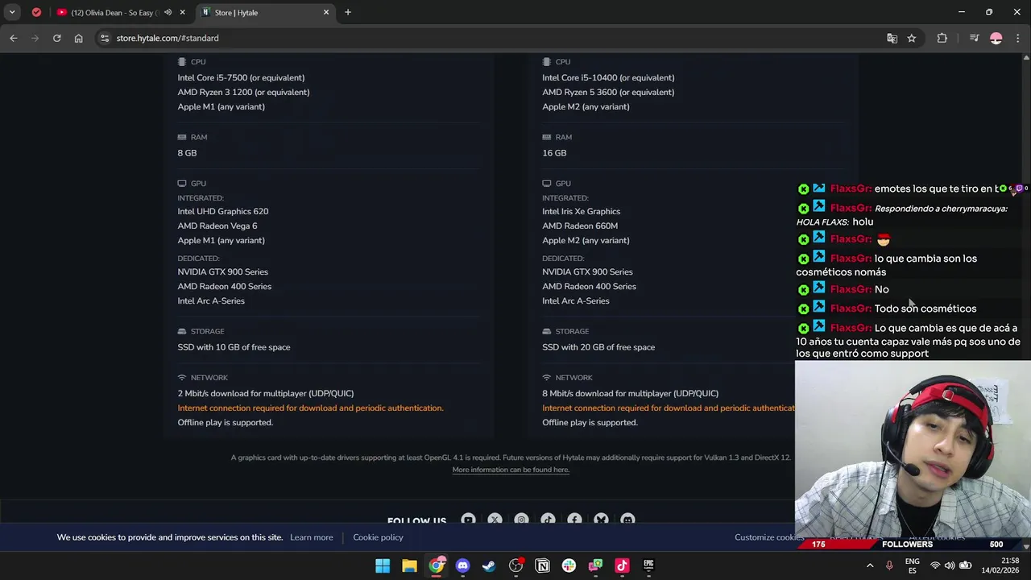Open the Cookie policy link
1031x580 pixels.
[x=378, y=537]
